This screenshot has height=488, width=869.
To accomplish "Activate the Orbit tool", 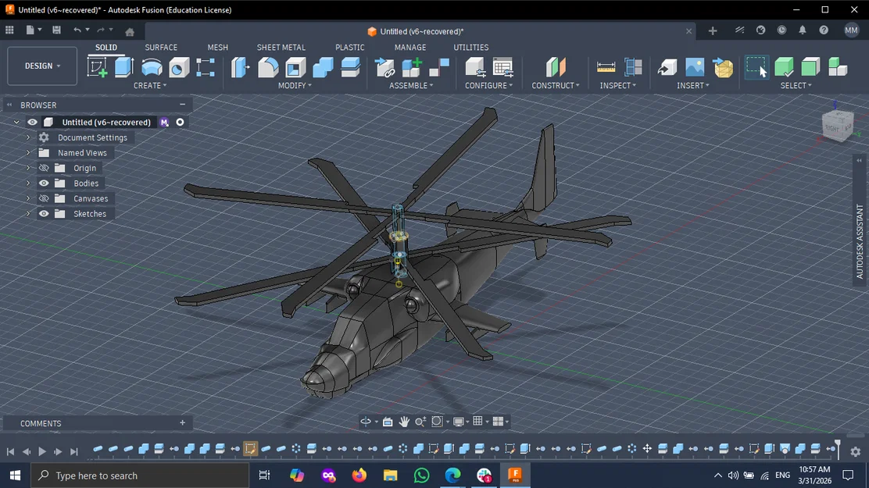I will point(365,422).
